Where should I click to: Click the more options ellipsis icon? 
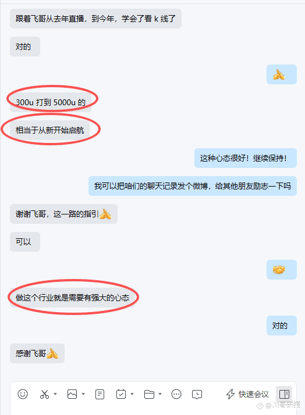point(176,394)
